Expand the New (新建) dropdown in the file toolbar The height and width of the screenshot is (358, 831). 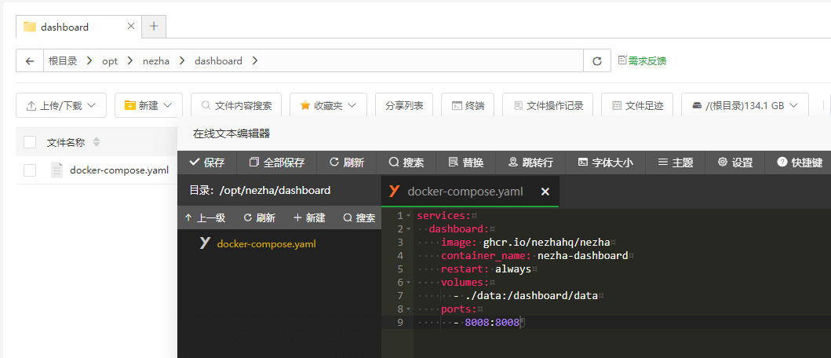point(148,105)
